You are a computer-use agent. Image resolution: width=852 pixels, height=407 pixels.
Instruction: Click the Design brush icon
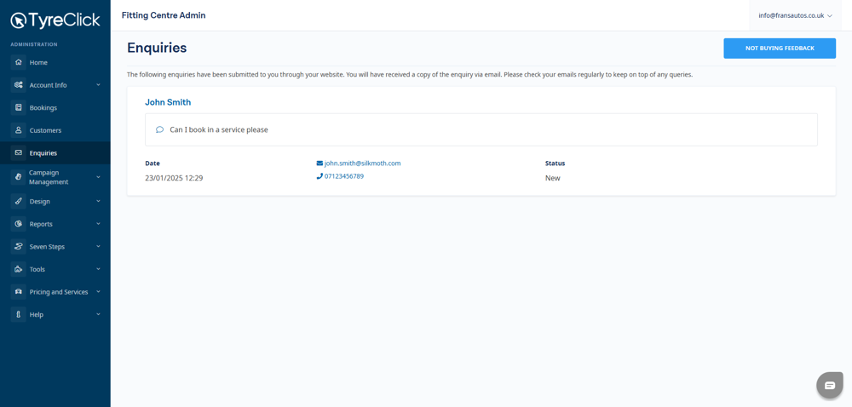pos(19,201)
